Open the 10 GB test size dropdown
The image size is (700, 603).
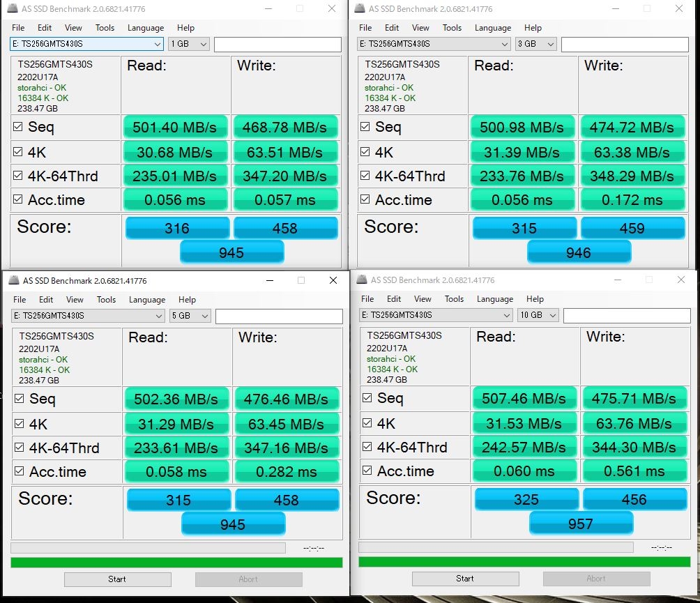(x=538, y=314)
